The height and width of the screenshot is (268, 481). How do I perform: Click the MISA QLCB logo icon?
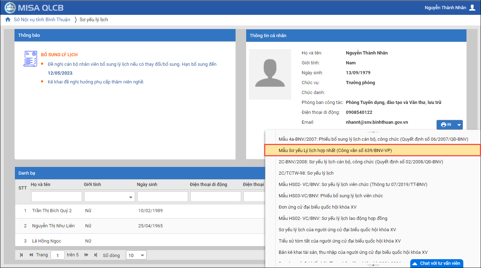point(10,7)
